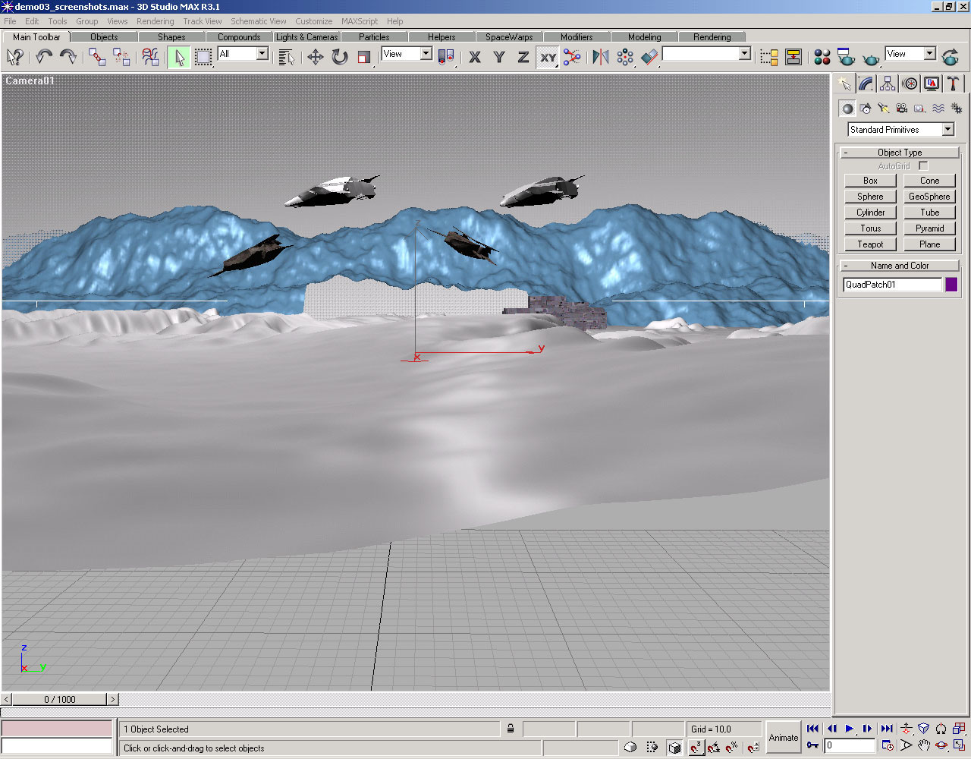Open the Material Editor spheres icon

tap(822, 57)
